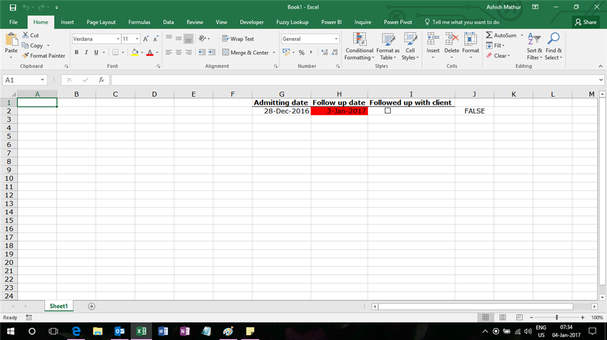The image size is (607, 340).
Task: Toggle Top Align
Action: pos(169,38)
